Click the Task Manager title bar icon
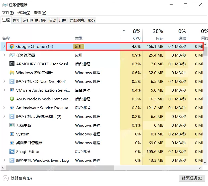The height and width of the screenshot is (186, 208). (5, 5)
